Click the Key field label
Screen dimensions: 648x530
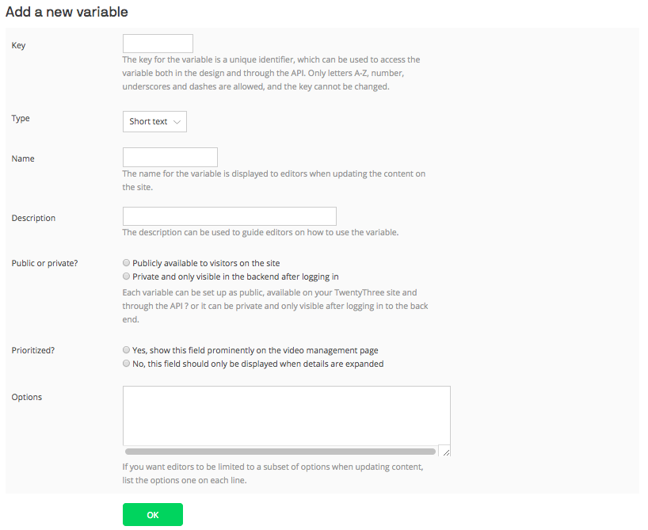click(18, 45)
